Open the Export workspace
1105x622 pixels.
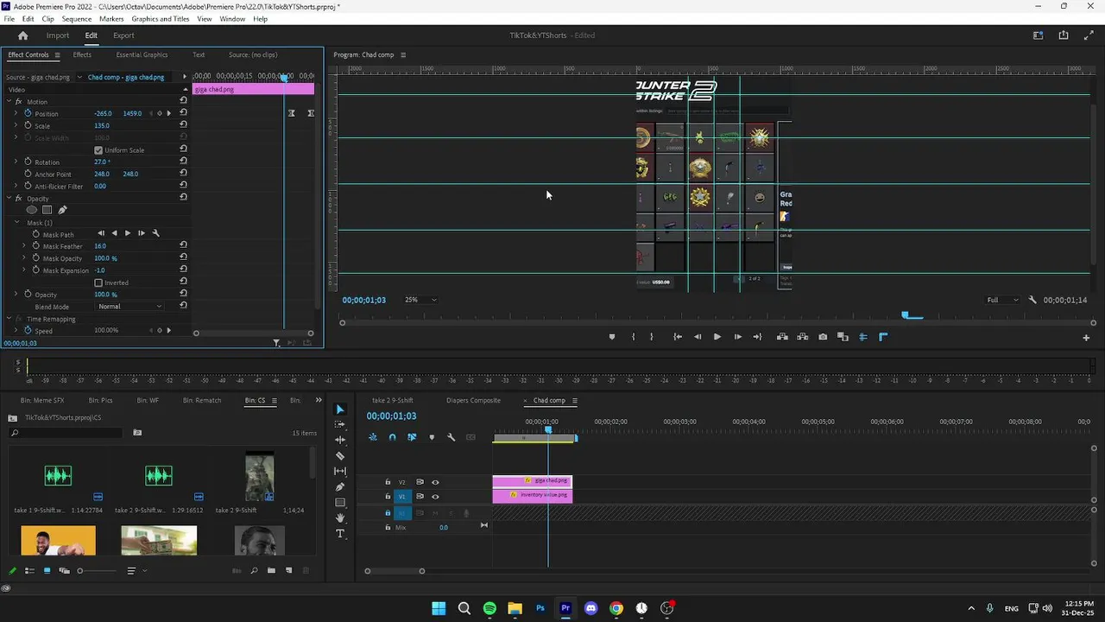point(123,35)
